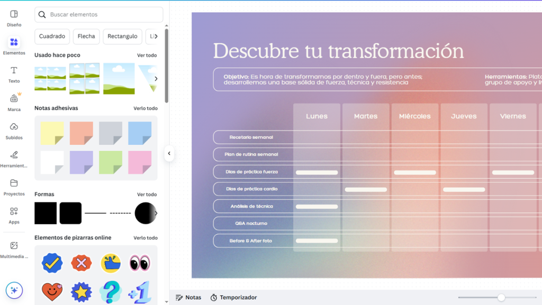Click Verlo todo for Notas adhesivas
The image size is (542, 305).
145,108
